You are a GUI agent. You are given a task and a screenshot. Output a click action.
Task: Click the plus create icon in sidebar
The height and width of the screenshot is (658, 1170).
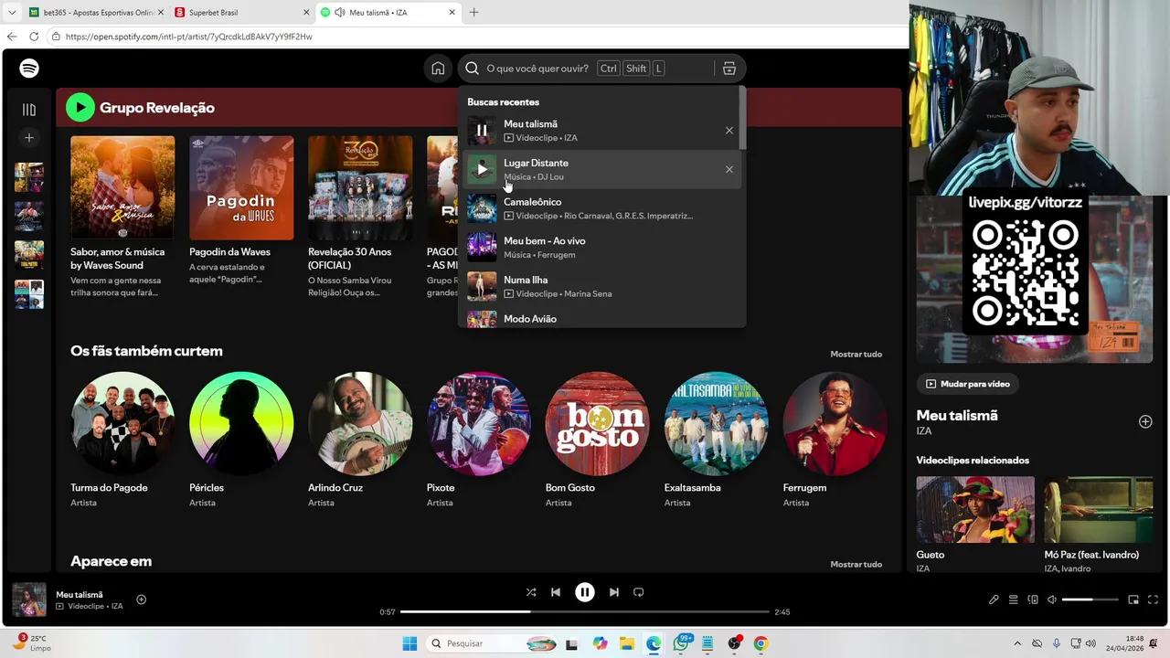click(29, 138)
